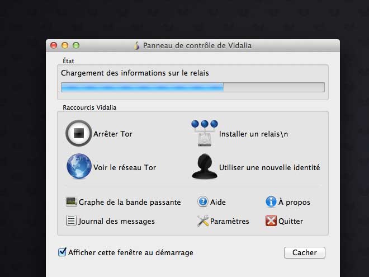Open Paramètres text label
Viewport: 369px width, 277px height.
click(229, 221)
